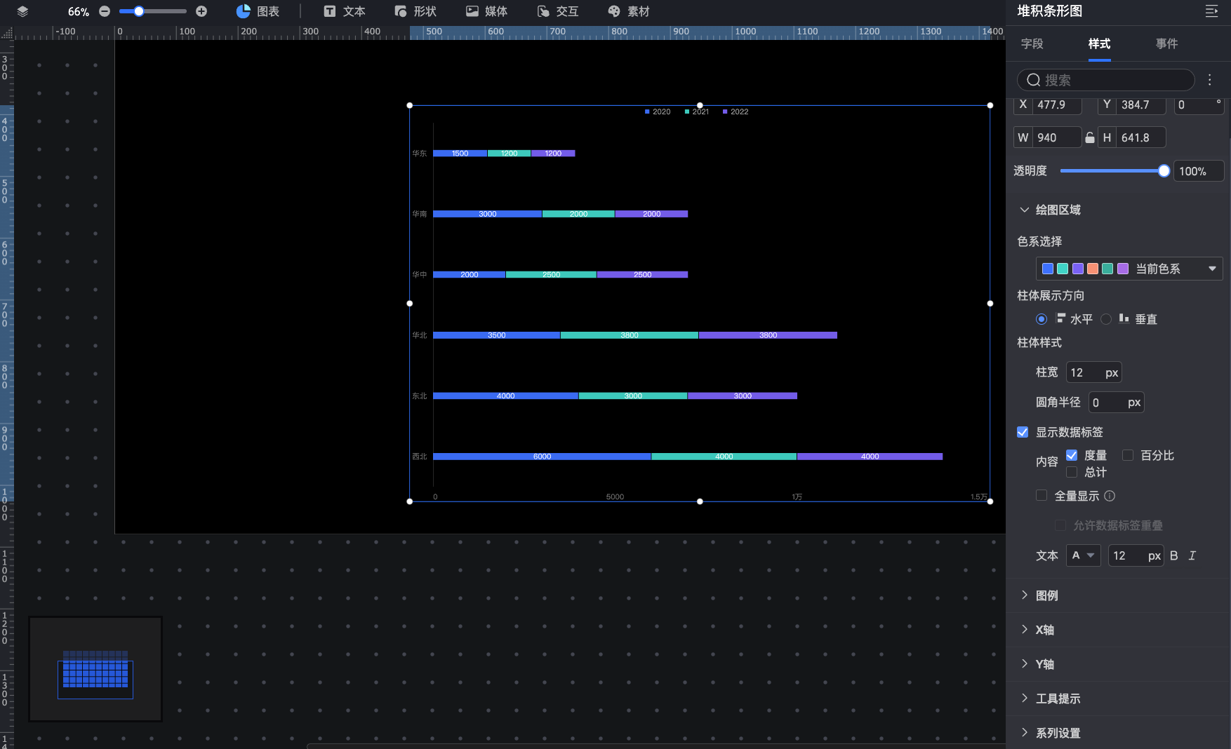Check the 总计 checkbox
The image size is (1231, 749).
pos(1072,472)
